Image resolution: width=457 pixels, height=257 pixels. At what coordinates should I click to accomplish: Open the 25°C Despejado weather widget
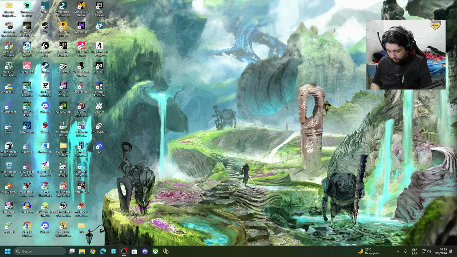[x=368, y=251]
